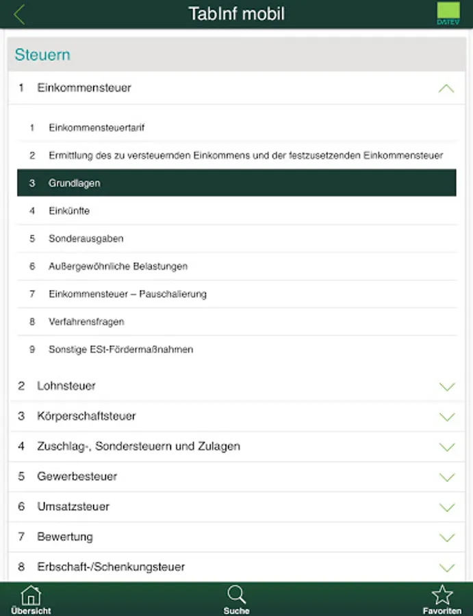Expand the Gewerbesteuer entry
Viewport: 473px width, 616px height.
[x=446, y=476]
